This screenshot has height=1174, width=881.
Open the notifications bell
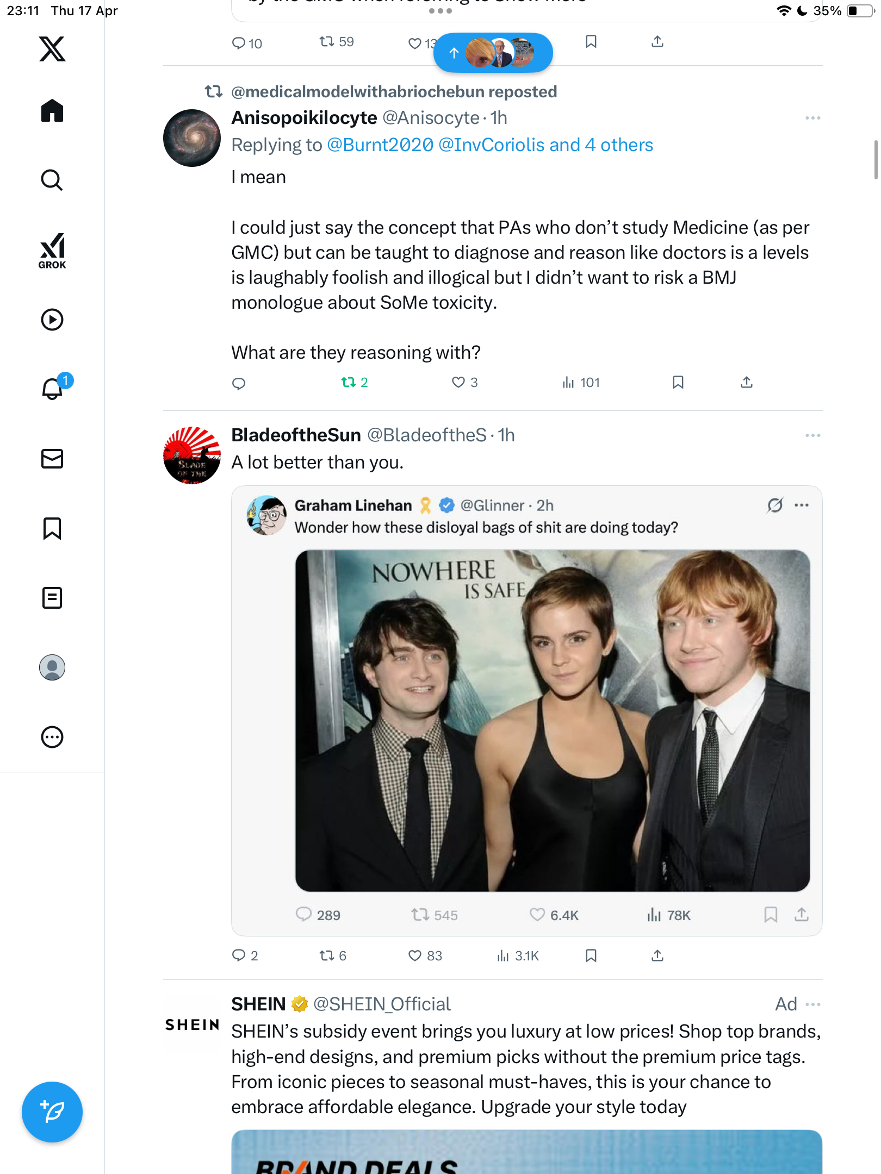coord(53,388)
